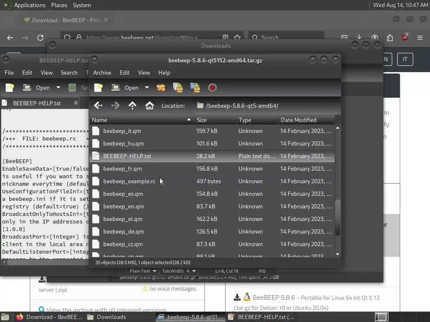Go back using the archive location back arrow

point(98,106)
